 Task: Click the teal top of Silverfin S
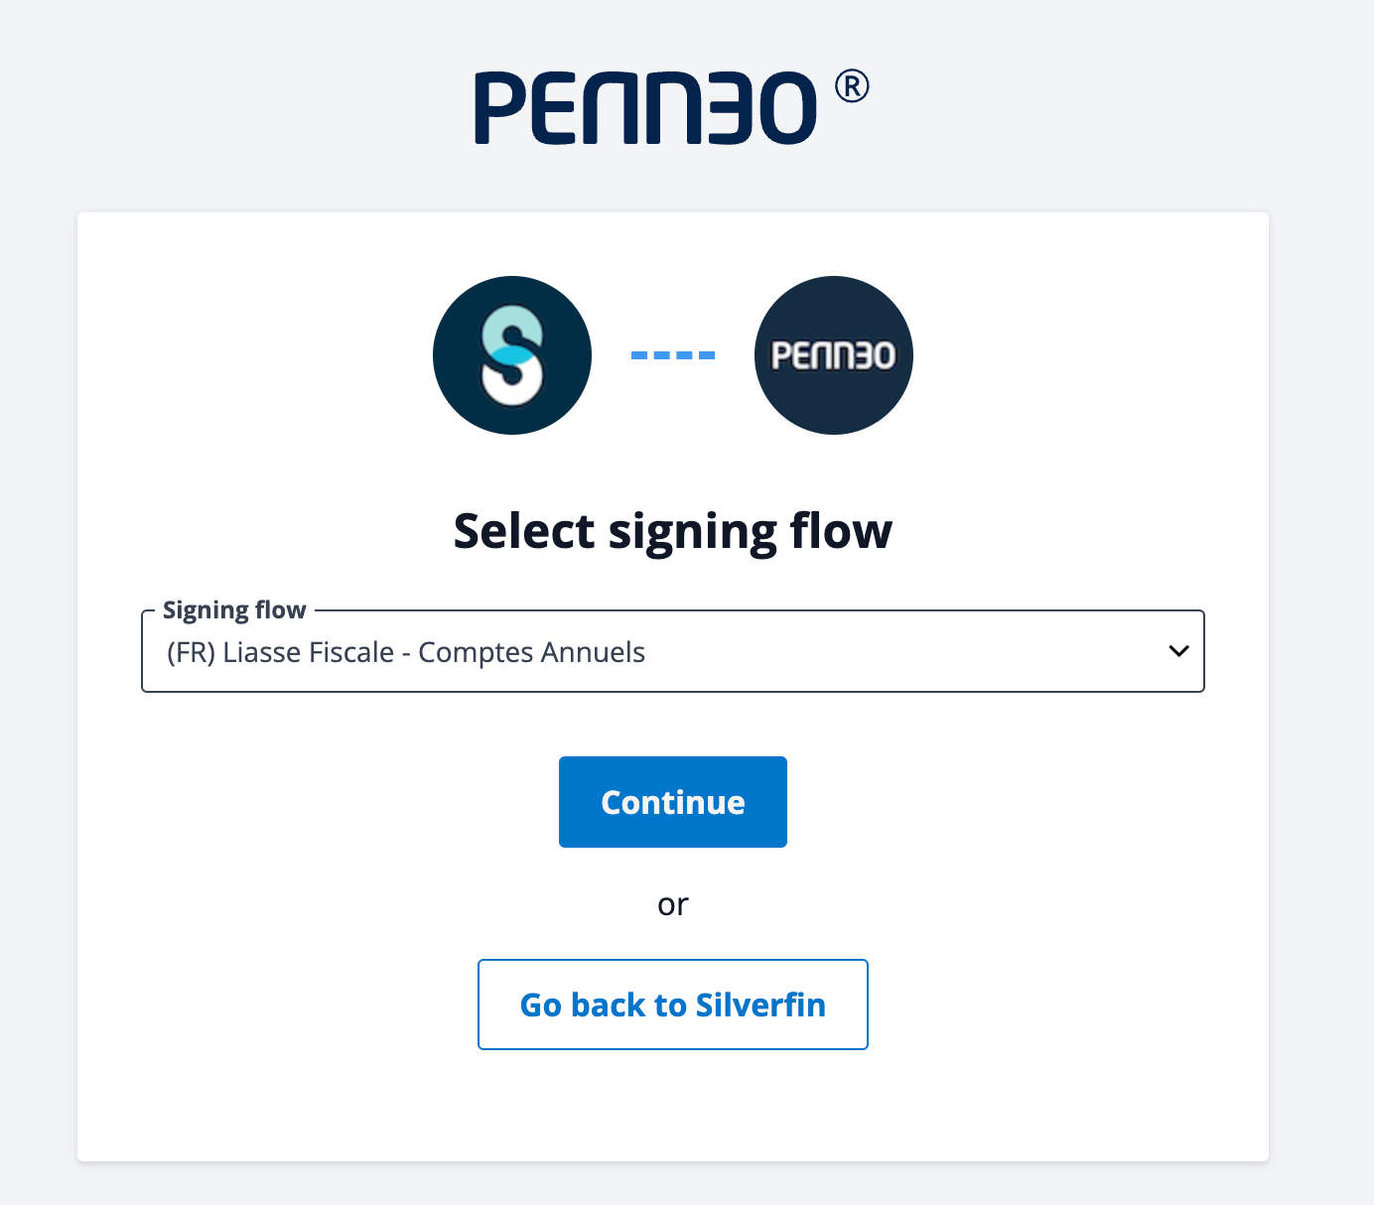[x=511, y=328]
